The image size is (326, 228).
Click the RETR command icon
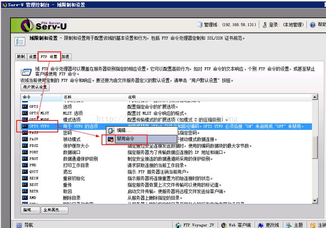coord(25,191)
